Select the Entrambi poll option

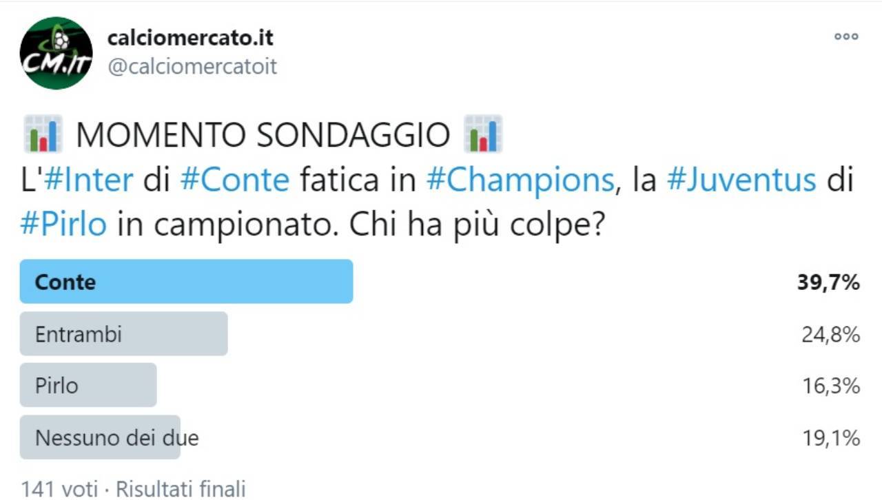(123, 334)
